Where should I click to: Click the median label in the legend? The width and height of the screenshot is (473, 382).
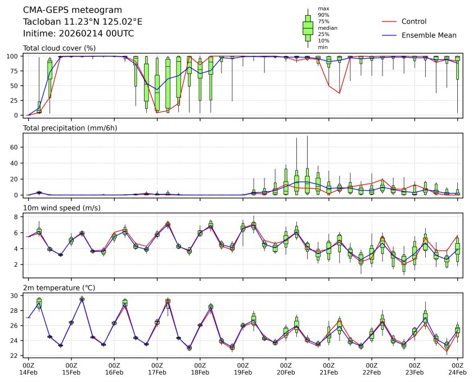click(x=327, y=28)
